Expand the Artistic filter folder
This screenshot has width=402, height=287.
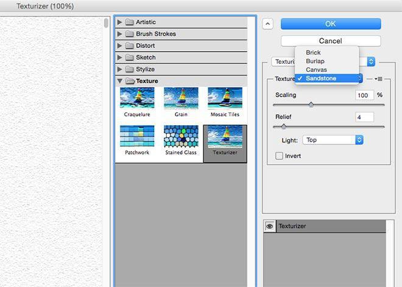tap(120, 22)
